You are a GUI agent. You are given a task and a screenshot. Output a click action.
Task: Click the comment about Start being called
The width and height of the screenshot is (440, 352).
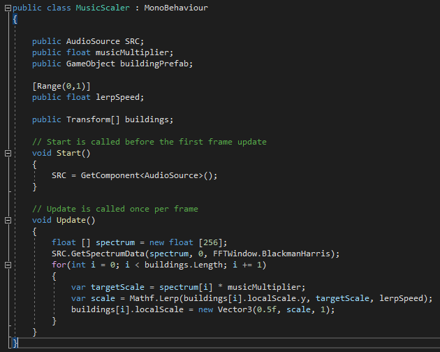[x=149, y=142]
